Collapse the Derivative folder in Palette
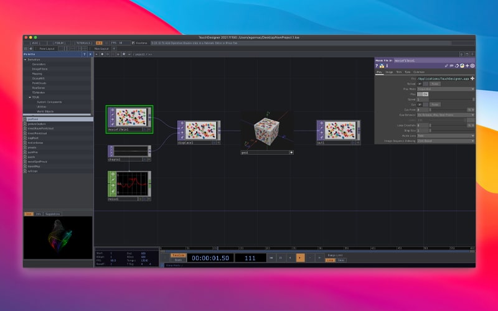 pos(26,60)
